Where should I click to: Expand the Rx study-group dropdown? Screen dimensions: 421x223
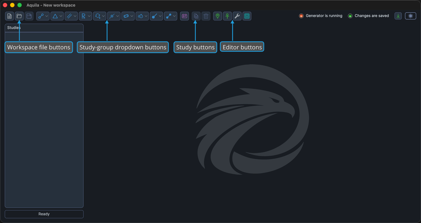pyautogui.click(x=85, y=16)
